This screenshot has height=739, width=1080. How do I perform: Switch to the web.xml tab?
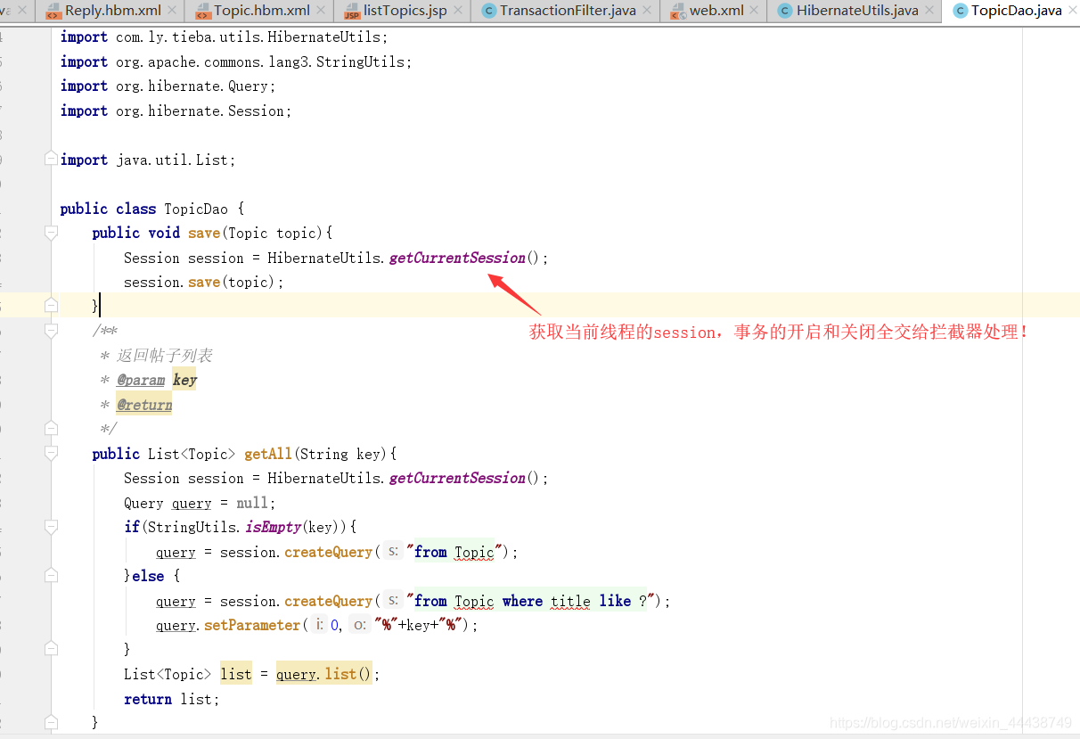(x=714, y=12)
